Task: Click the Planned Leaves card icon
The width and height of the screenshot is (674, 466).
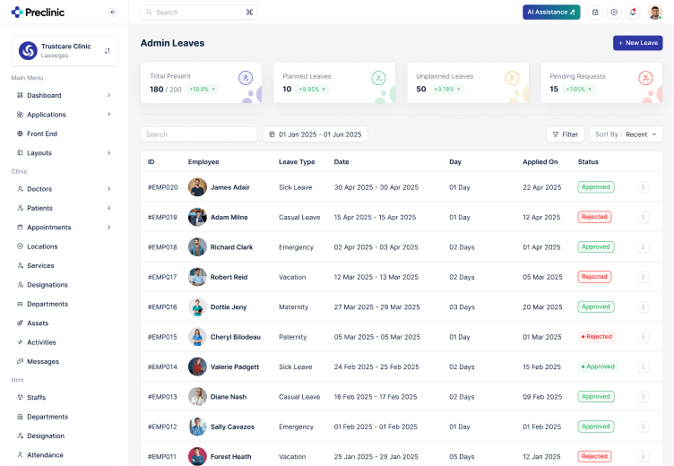Action: 378,78
